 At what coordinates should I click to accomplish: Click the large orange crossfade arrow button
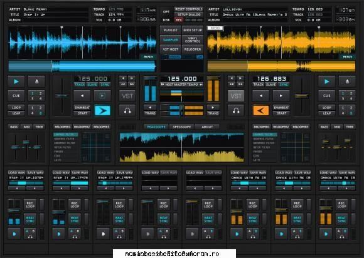click(x=260, y=111)
